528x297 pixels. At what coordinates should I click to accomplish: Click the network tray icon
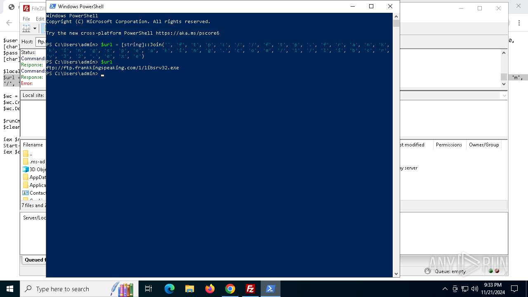pyautogui.click(x=465, y=289)
